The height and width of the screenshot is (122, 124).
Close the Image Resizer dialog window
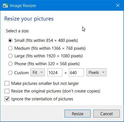[118, 5]
